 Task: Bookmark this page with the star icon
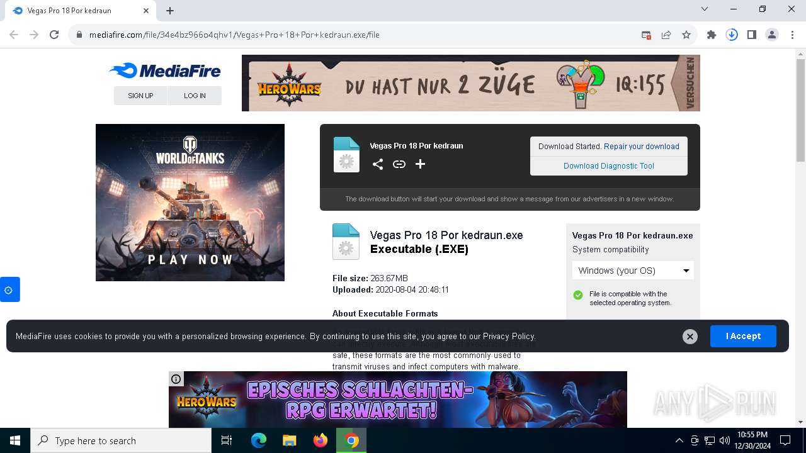pos(686,35)
